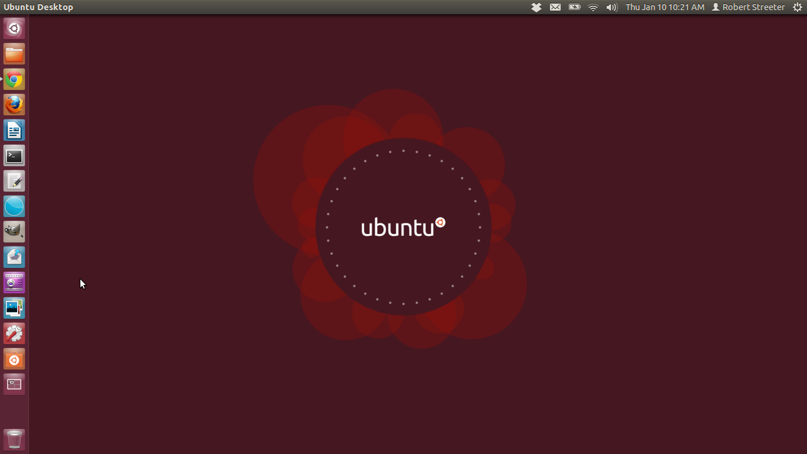Open the Robert Streeter user menu

pos(749,7)
